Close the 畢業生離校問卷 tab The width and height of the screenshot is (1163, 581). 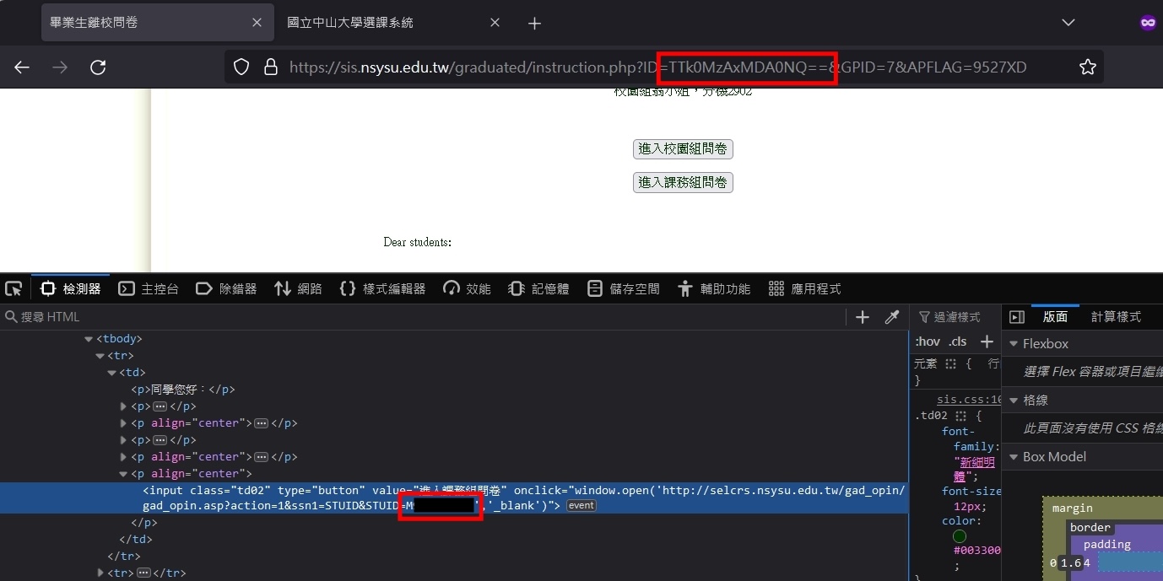(257, 23)
